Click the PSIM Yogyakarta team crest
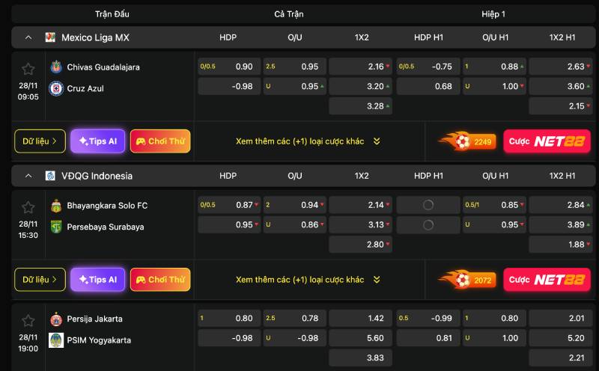Viewport: 599px width, 371px height. point(55,340)
